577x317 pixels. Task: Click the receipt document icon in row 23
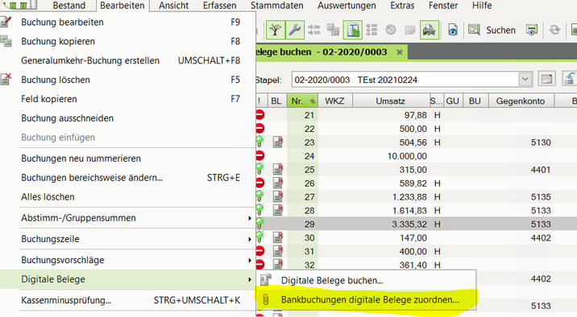click(278, 142)
